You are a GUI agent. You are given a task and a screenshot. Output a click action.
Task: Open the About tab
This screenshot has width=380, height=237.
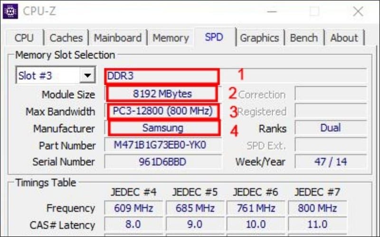344,38
